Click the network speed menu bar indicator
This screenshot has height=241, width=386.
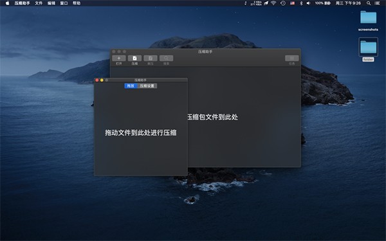click(256, 3)
